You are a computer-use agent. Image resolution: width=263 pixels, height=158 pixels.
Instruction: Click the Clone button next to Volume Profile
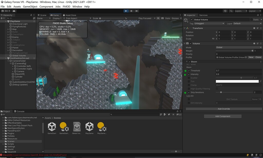click(258, 57)
